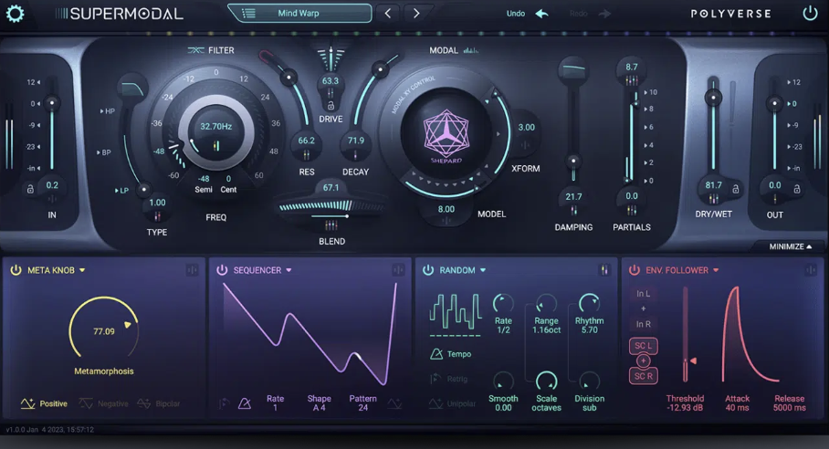The image size is (829, 449).
Task: Click the RES value 66.2
Action: (306, 141)
